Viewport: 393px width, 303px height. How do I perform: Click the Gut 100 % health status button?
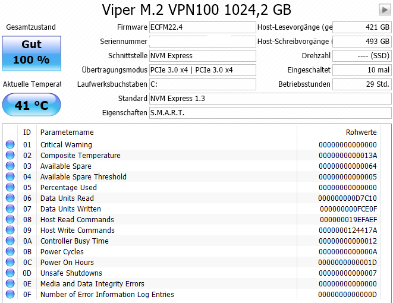point(32,53)
